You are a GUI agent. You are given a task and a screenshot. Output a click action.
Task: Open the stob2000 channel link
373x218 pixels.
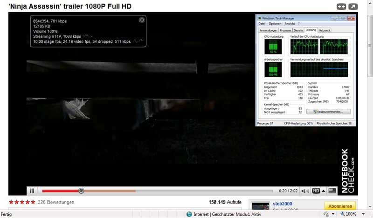pos(283,204)
